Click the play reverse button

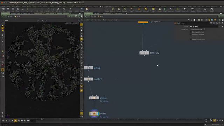click(13, 120)
